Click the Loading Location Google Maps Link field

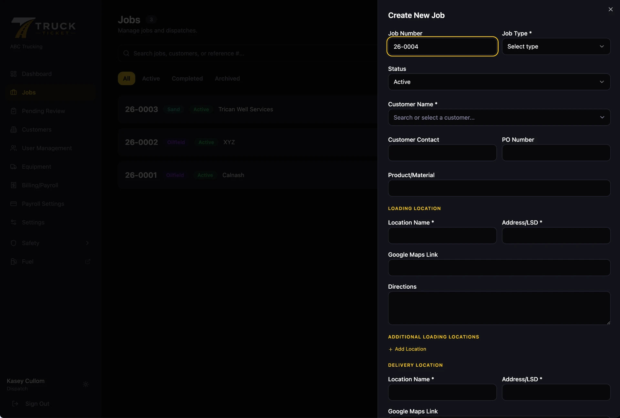tap(499, 268)
